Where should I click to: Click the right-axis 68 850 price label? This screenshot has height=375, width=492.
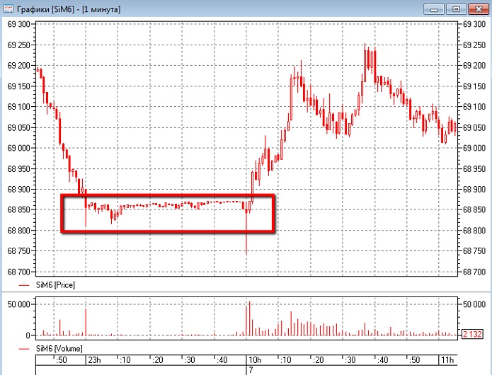click(x=474, y=209)
